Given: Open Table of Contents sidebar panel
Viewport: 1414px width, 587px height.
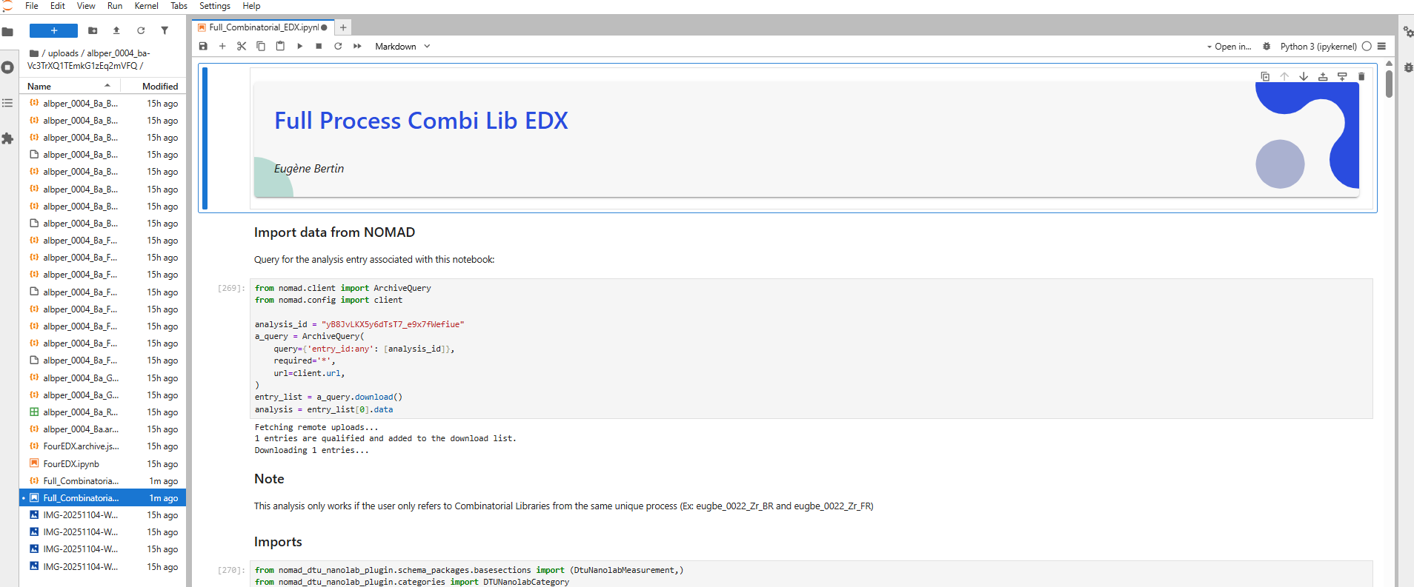Looking at the screenshot, I should point(8,103).
